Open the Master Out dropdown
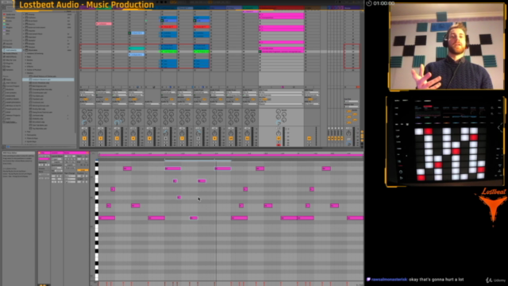The height and width of the screenshot is (286, 508). pos(352,106)
